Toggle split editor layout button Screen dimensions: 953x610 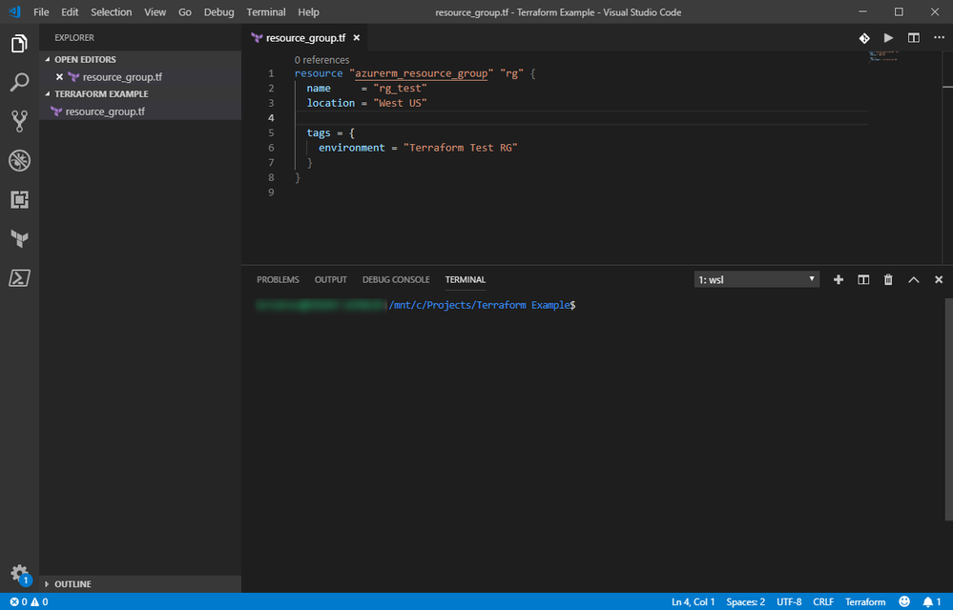[913, 38]
